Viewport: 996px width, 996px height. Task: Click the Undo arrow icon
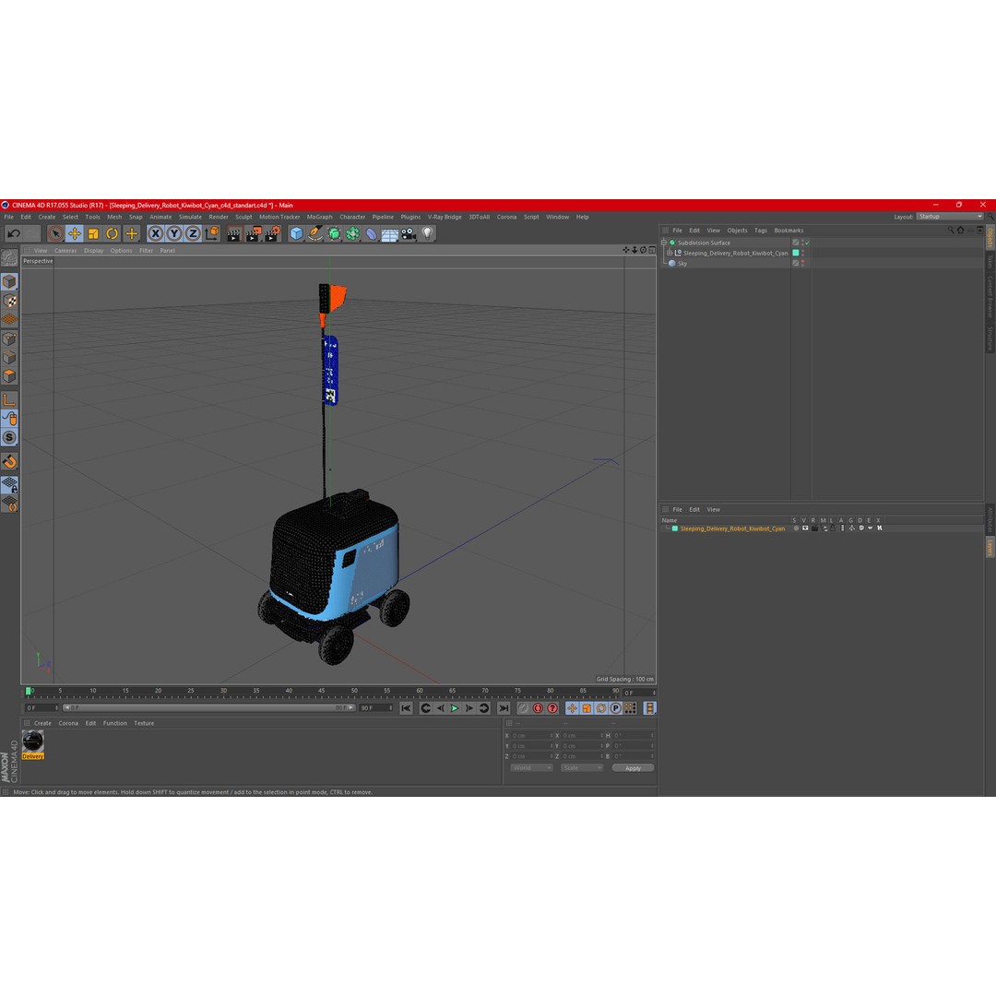coord(13,233)
